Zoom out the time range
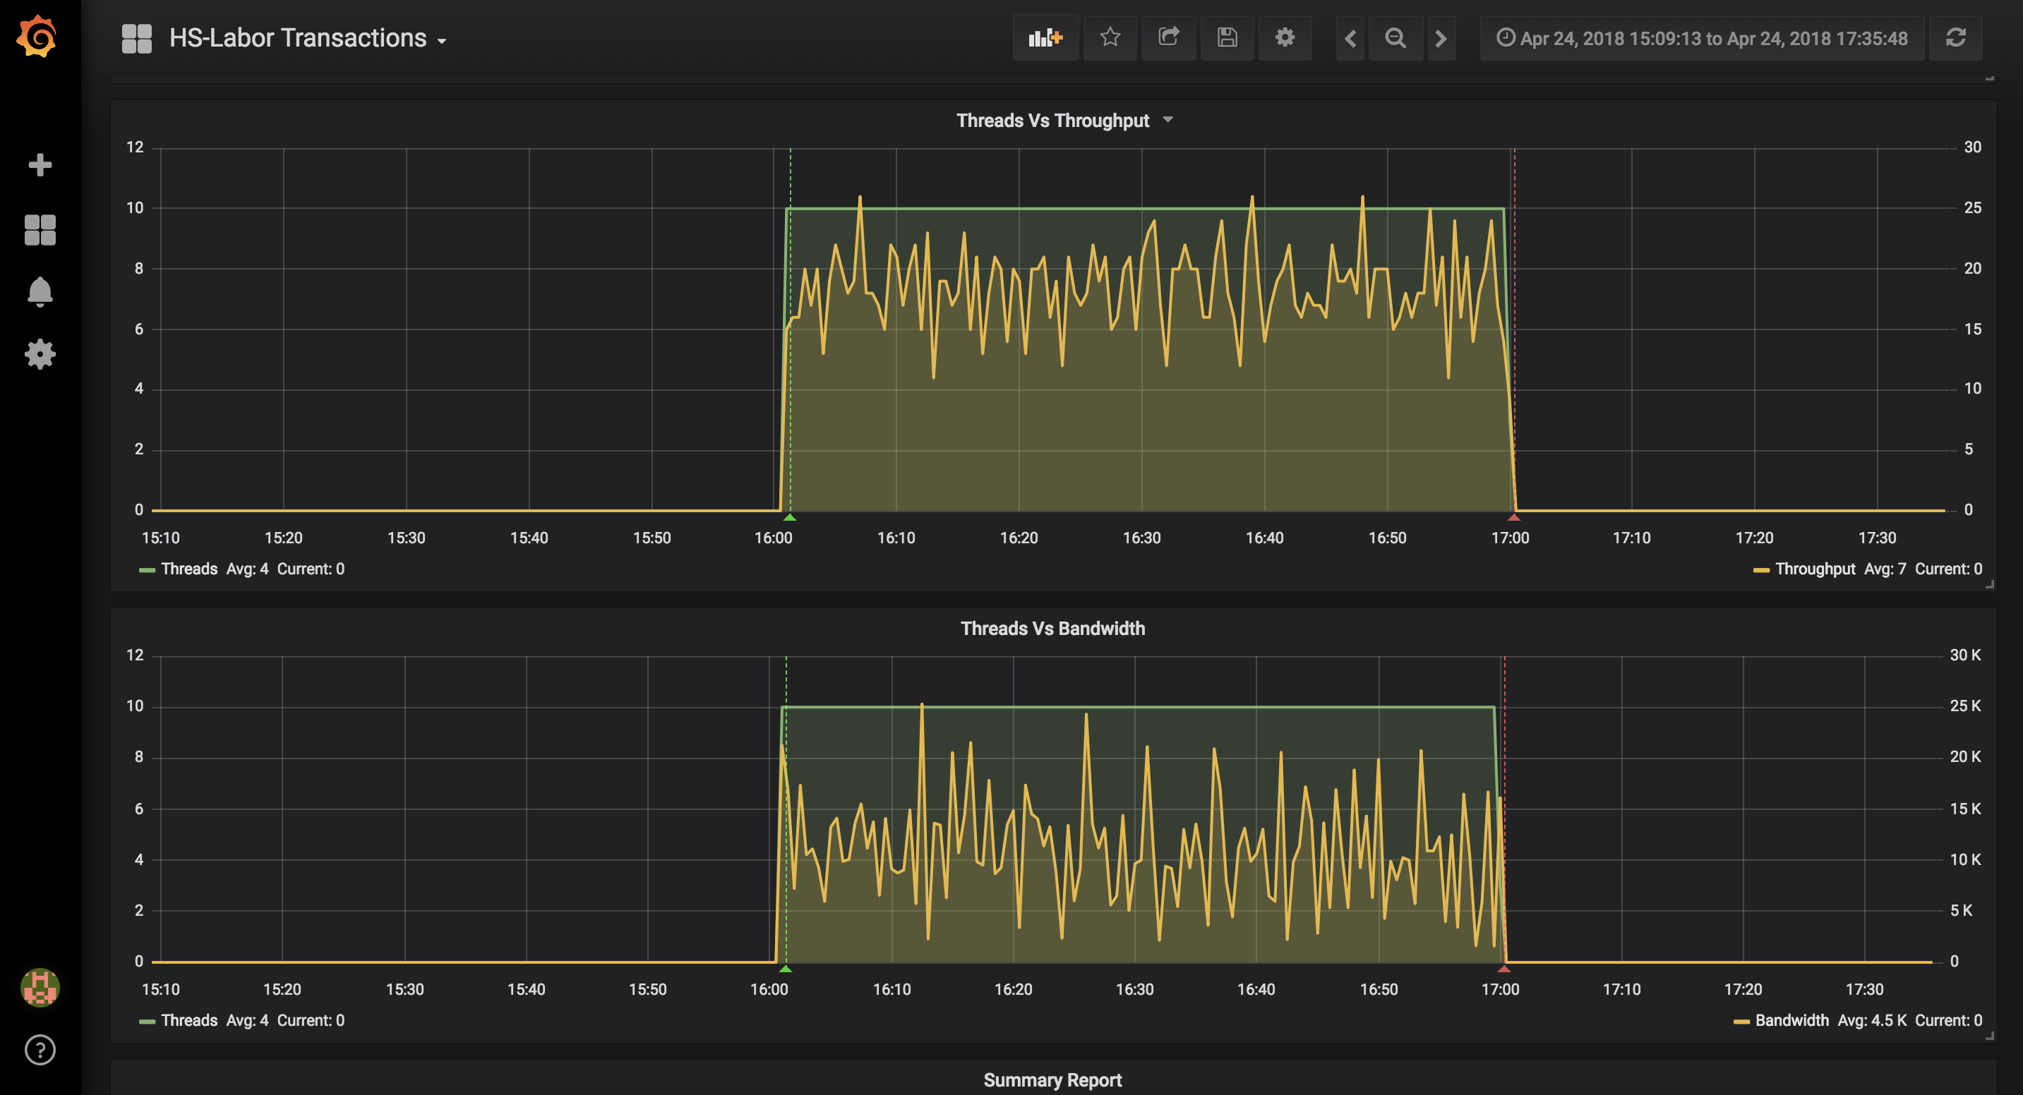2023x1095 pixels. [1395, 39]
